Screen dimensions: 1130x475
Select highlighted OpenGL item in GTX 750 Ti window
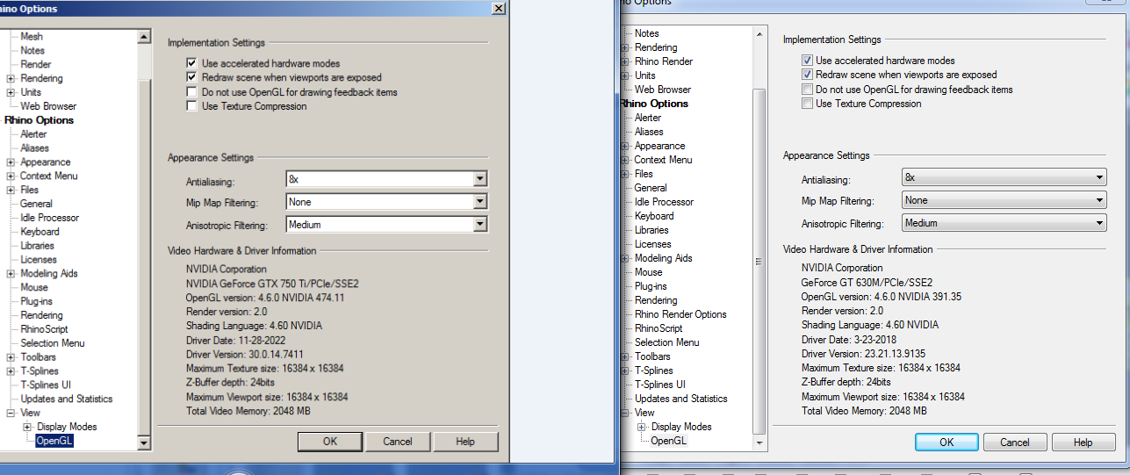pos(54,441)
